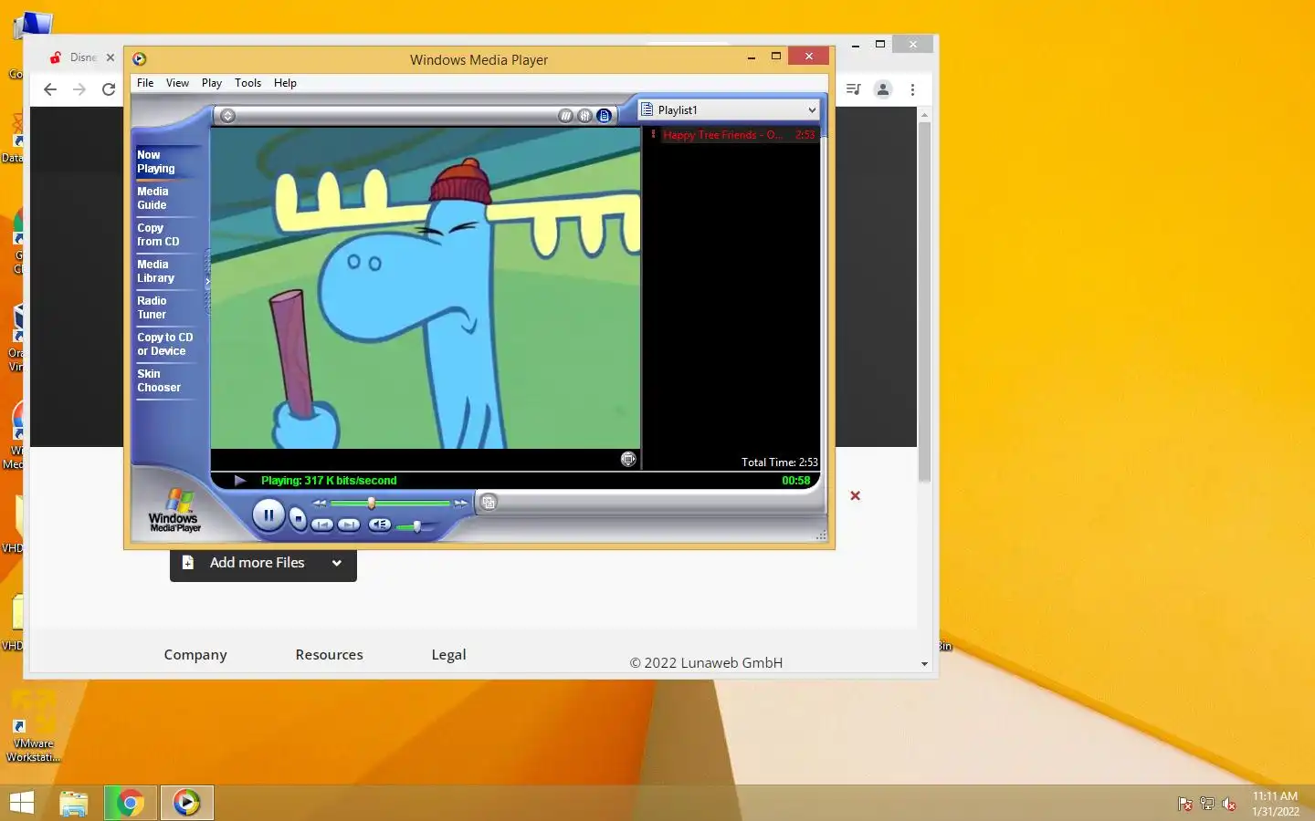Switch the video to full screen view
Image resolution: width=1315 pixels, height=821 pixels.
pyautogui.click(x=628, y=459)
